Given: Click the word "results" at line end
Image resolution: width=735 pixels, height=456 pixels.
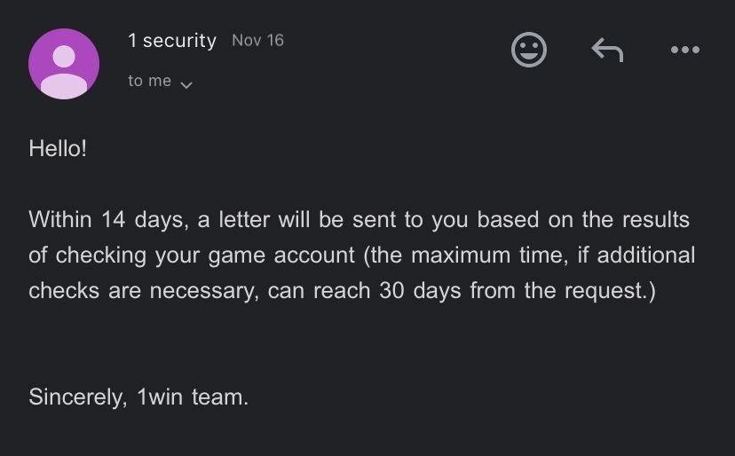Looking at the screenshot, I should (654, 219).
